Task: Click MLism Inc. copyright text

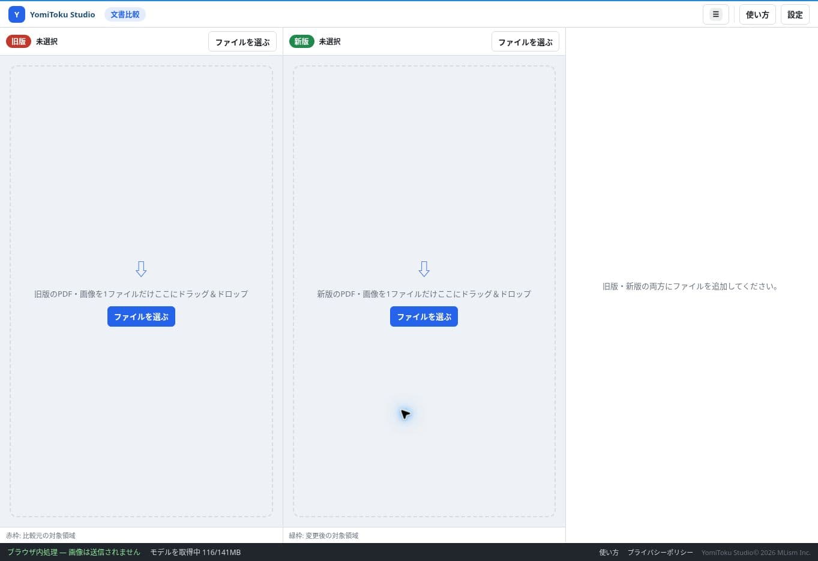Action: 756,553
